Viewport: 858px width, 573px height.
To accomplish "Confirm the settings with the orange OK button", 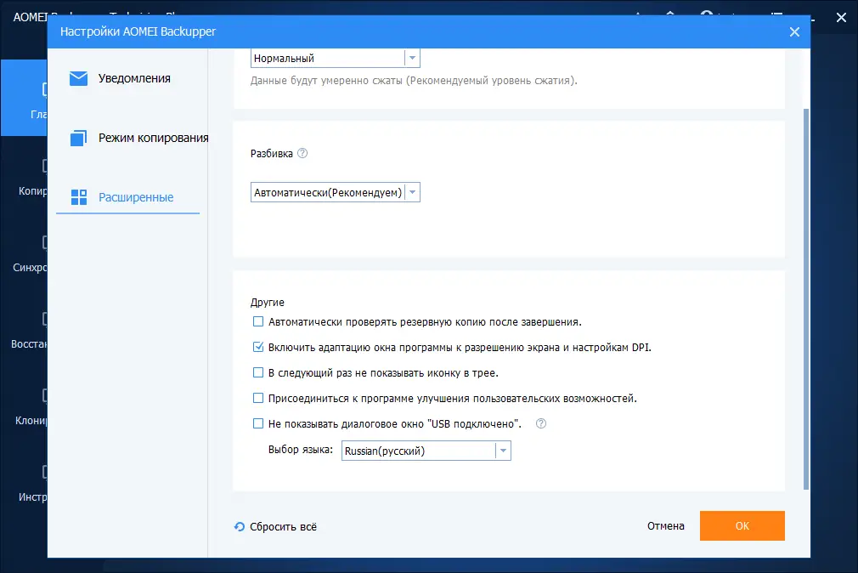I will pyautogui.click(x=742, y=526).
